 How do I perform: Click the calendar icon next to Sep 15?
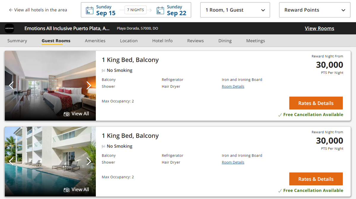pyautogui.click(x=90, y=10)
